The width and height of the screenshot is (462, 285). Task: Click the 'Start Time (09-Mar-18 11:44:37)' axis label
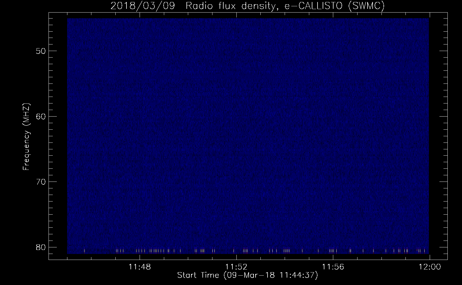(x=248, y=275)
